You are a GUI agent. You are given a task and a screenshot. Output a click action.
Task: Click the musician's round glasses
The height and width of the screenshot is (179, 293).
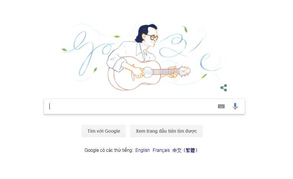tap(153, 37)
